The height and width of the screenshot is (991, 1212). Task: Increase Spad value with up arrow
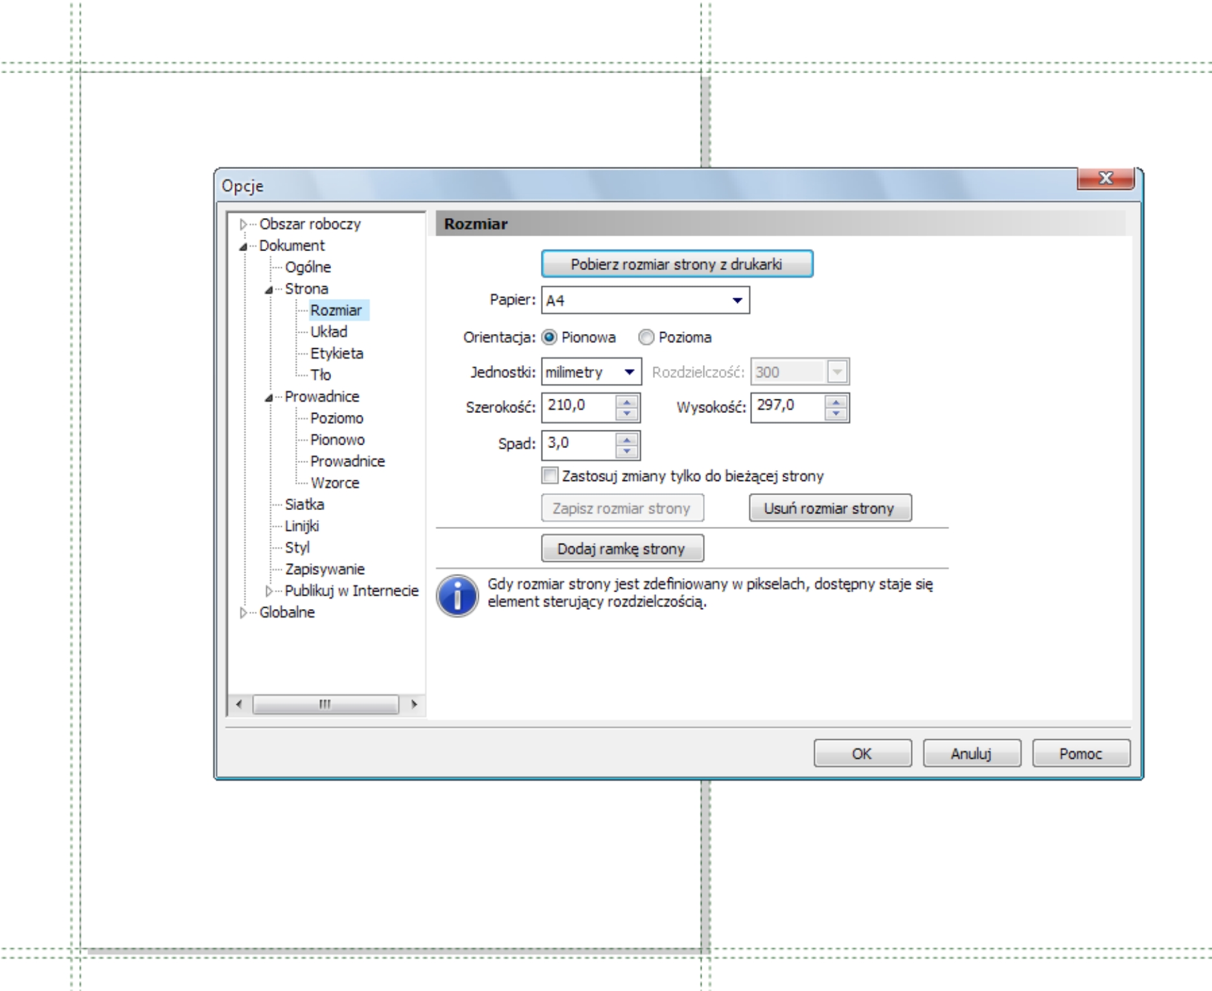click(x=626, y=440)
